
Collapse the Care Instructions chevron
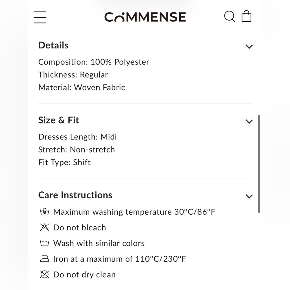(x=249, y=196)
